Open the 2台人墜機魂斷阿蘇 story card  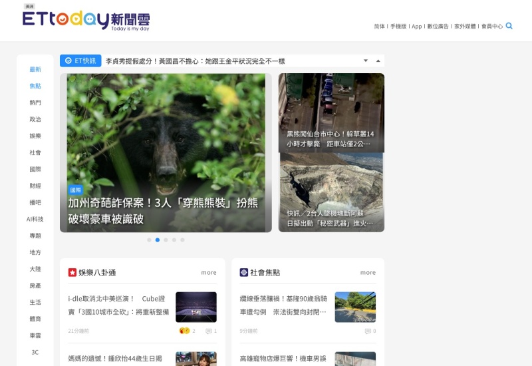[331, 192]
